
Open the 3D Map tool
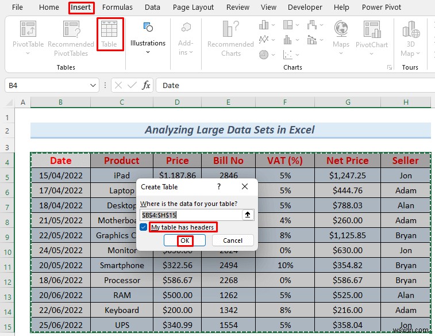coord(411,39)
